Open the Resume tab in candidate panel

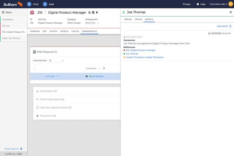tap(128, 19)
